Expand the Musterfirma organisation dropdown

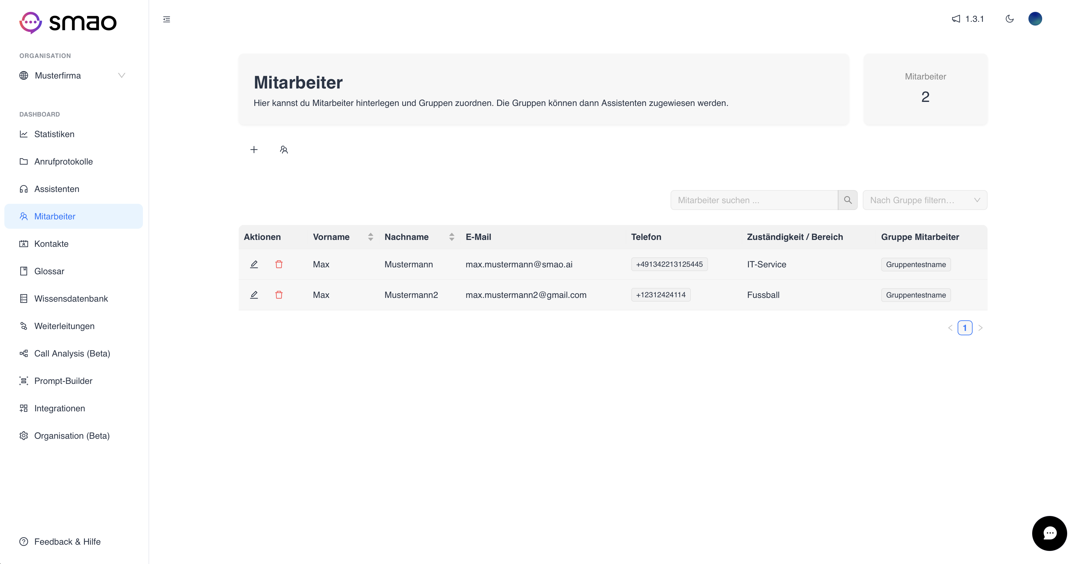pyautogui.click(x=121, y=75)
